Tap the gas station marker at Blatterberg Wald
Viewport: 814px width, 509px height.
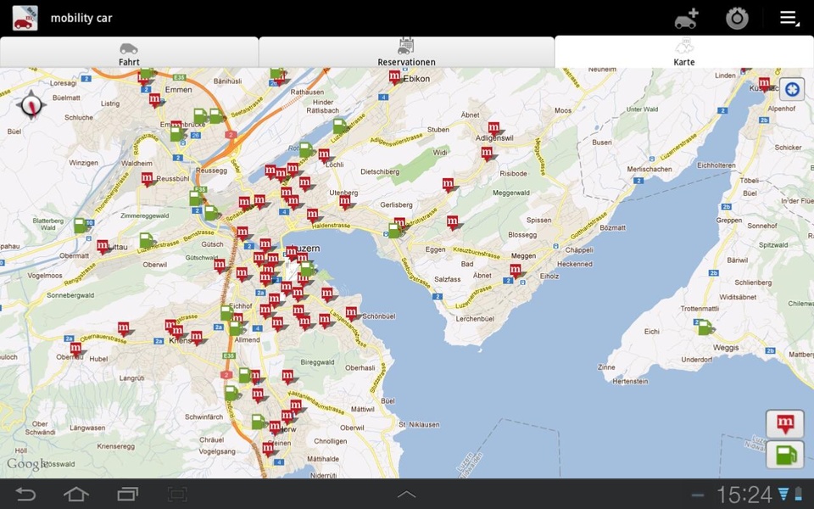point(81,226)
